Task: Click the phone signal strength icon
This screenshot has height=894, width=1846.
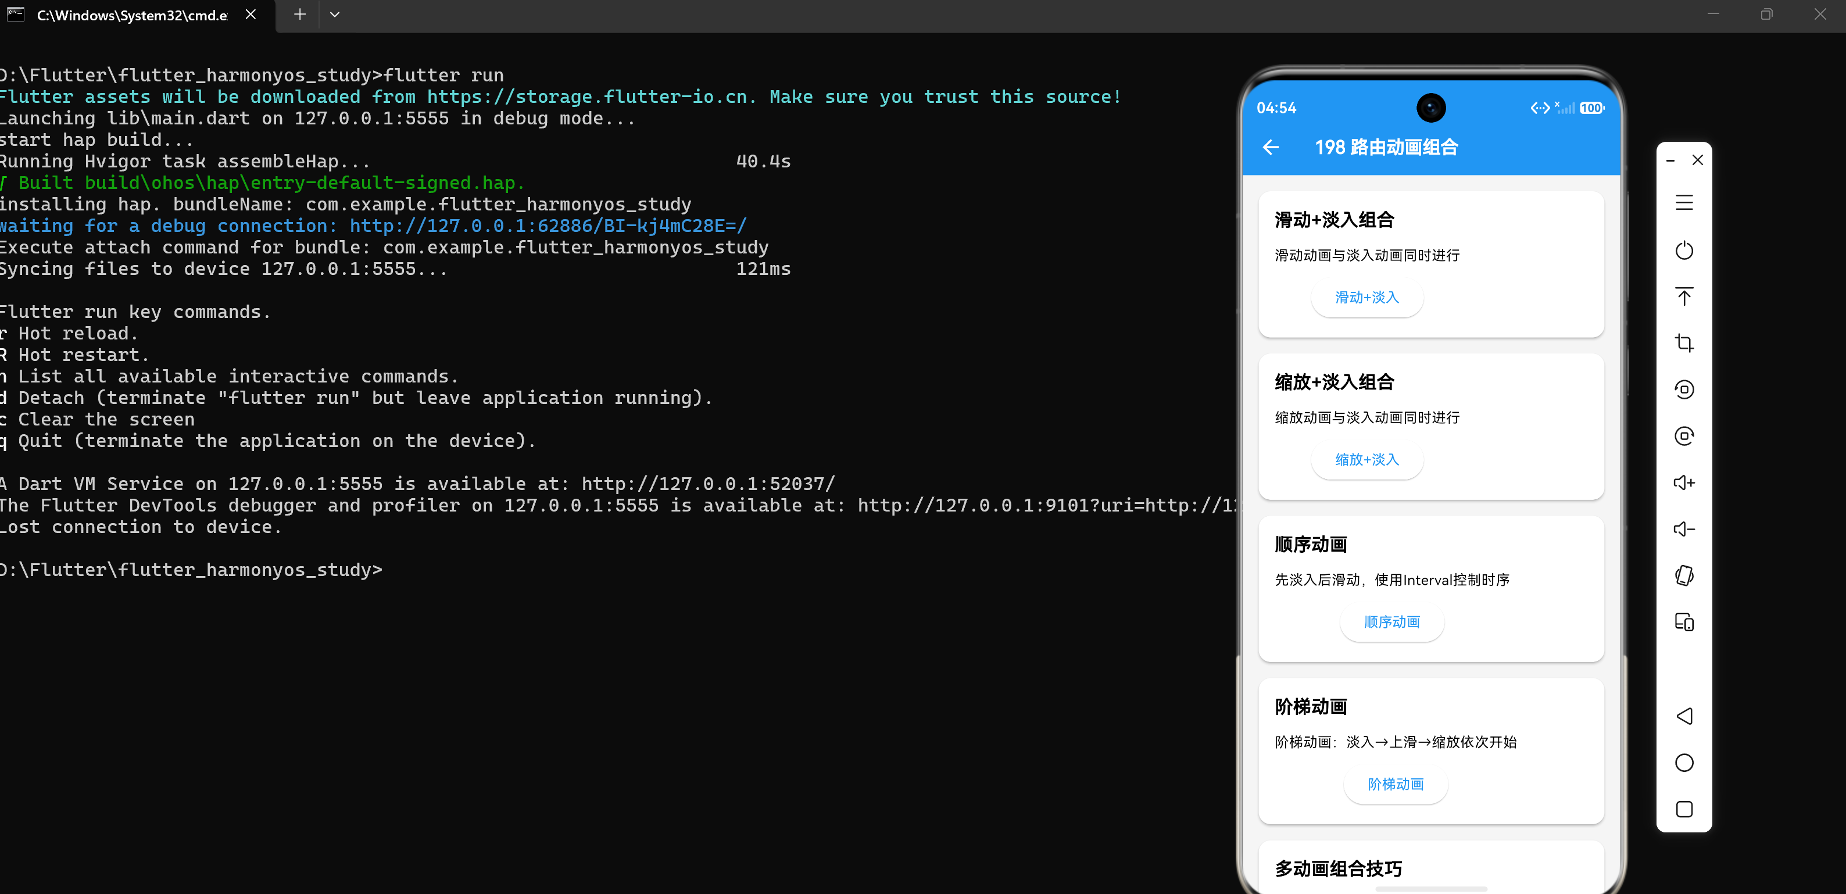Action: click(x=1564, y=108)
